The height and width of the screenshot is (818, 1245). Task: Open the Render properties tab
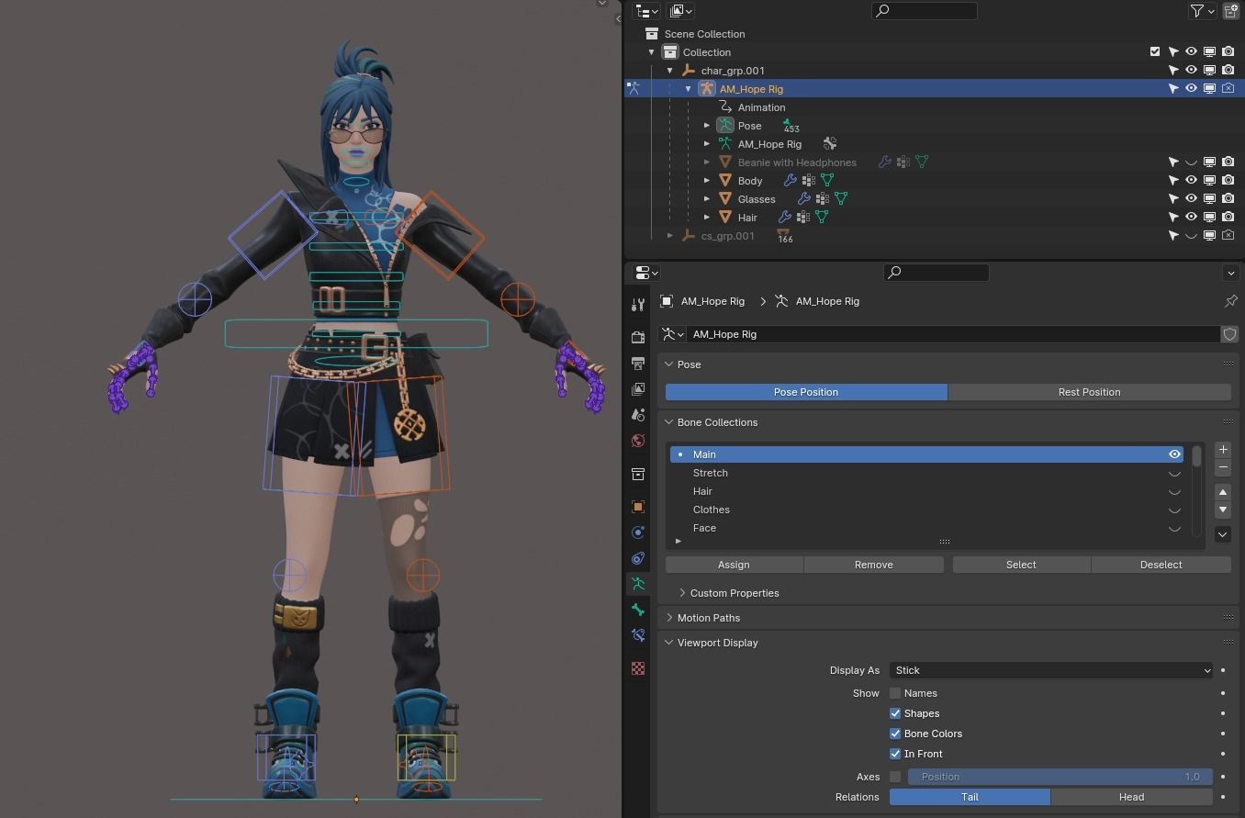coord(638,338)
